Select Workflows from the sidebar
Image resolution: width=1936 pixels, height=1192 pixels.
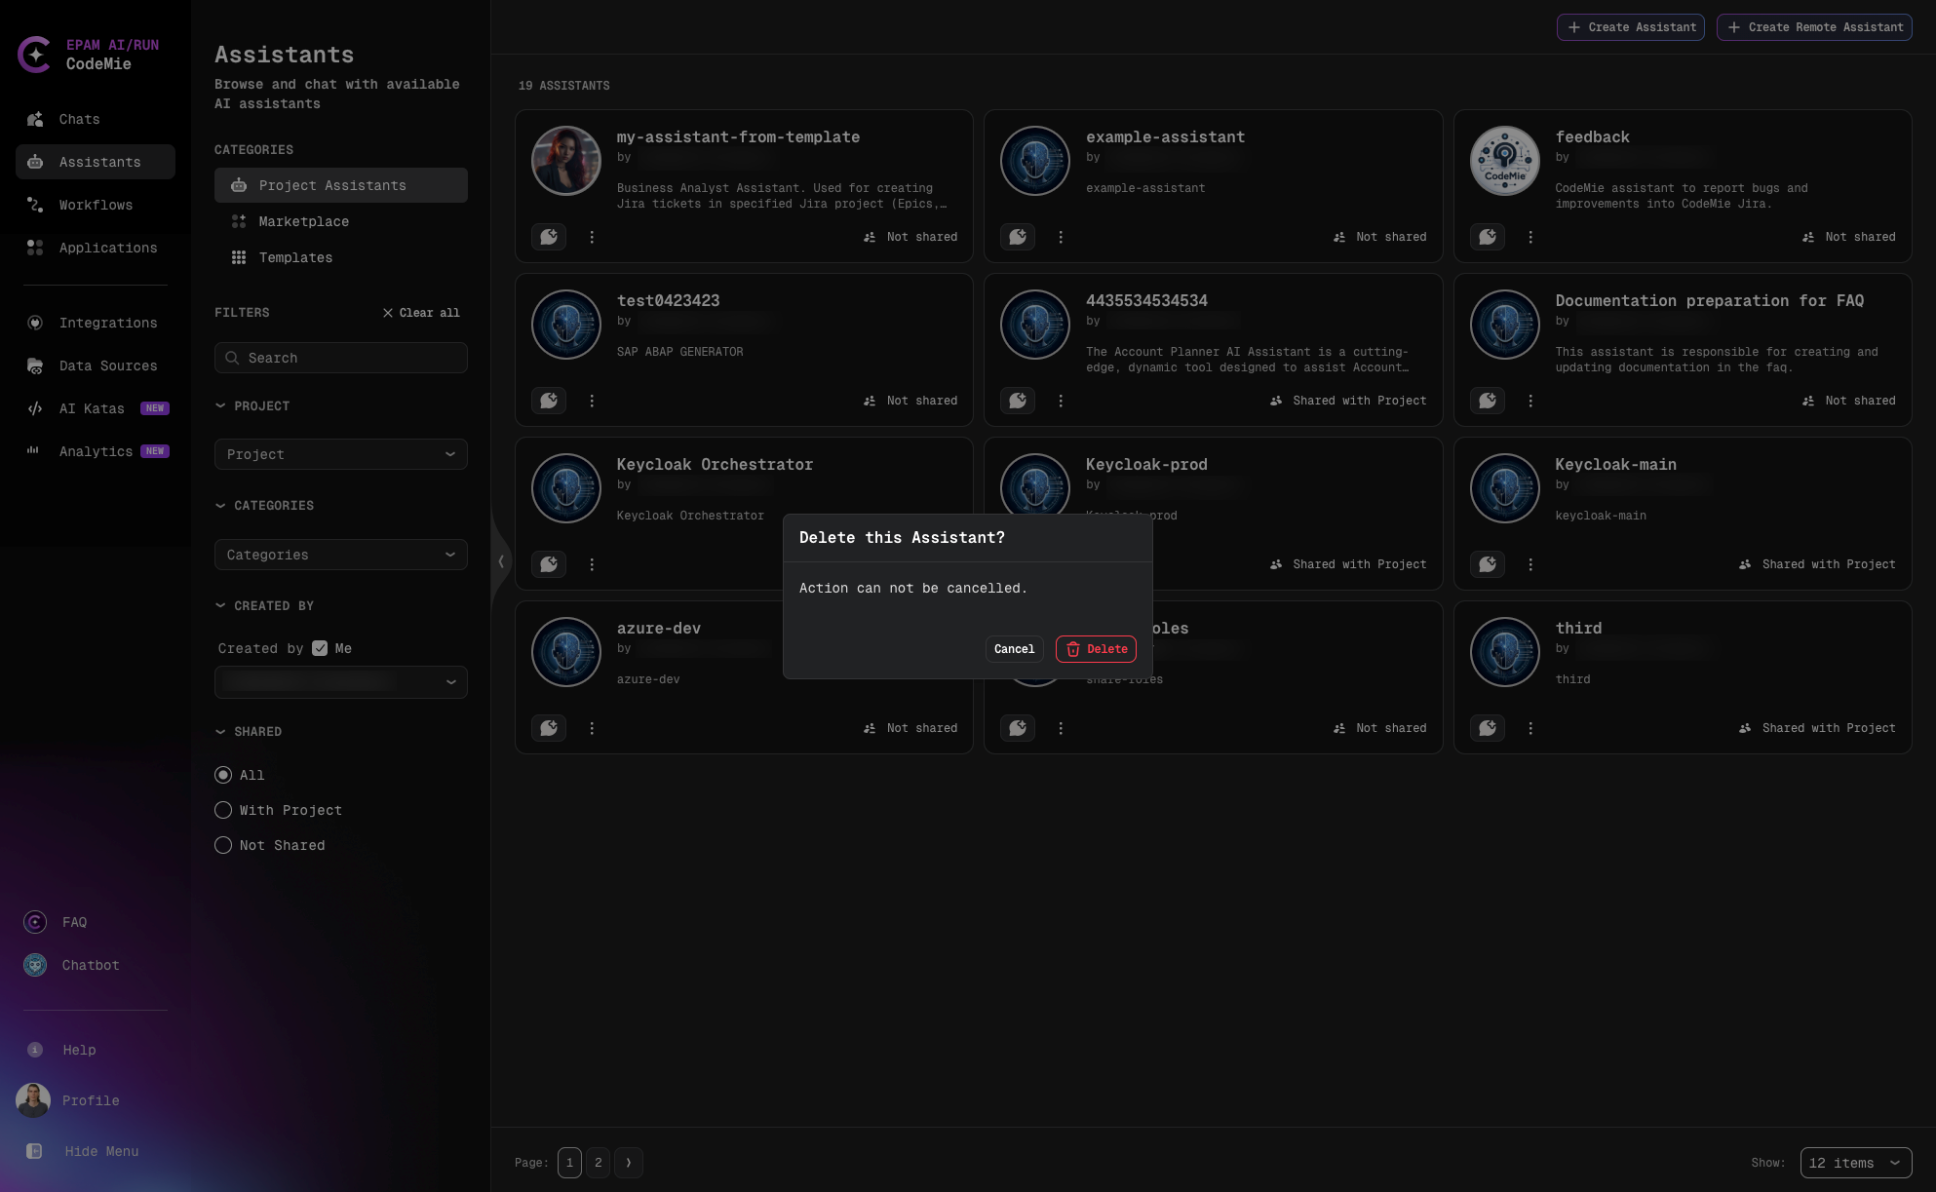96,205
